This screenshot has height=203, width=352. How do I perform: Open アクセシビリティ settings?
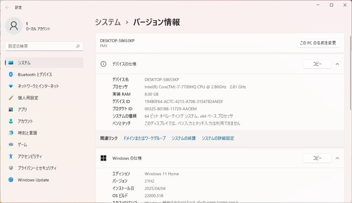(x=30, y=156)
